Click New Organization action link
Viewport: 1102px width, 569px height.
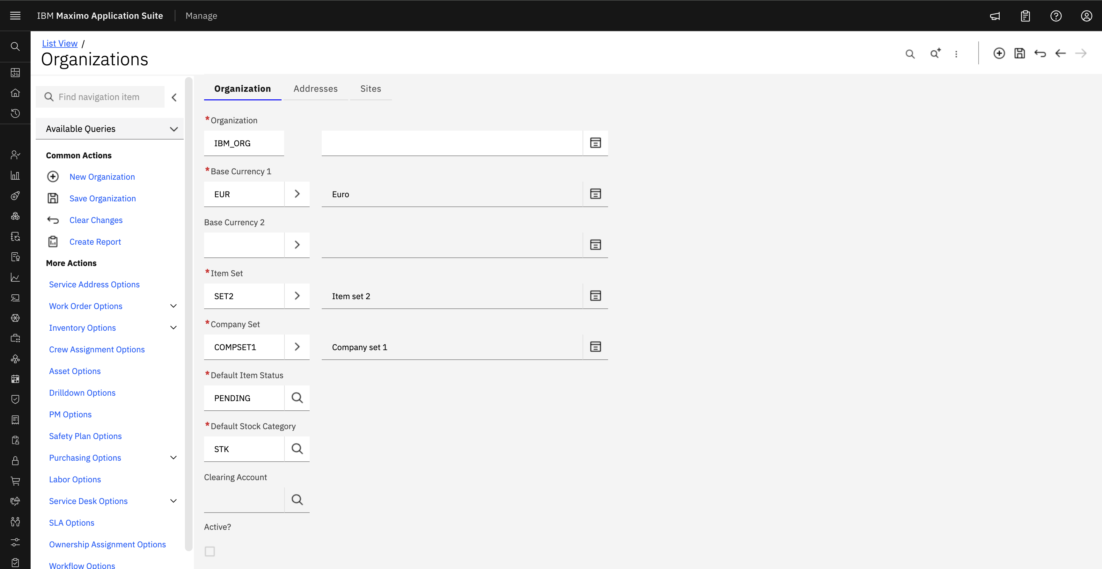[102, 177]
